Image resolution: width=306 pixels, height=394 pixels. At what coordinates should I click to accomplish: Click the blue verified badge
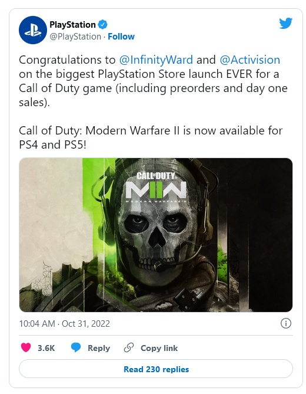103,24
